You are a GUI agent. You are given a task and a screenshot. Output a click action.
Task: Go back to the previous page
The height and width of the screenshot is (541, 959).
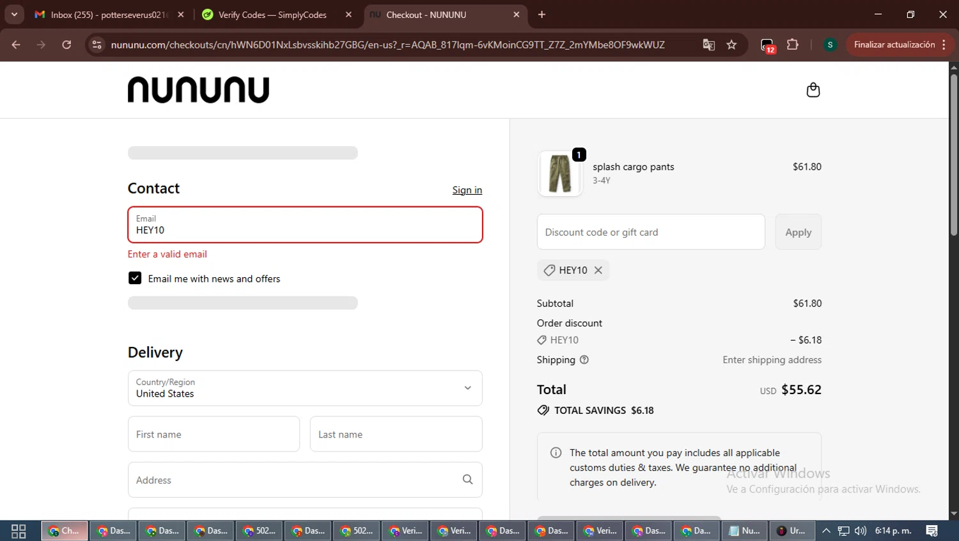(16, 45)
